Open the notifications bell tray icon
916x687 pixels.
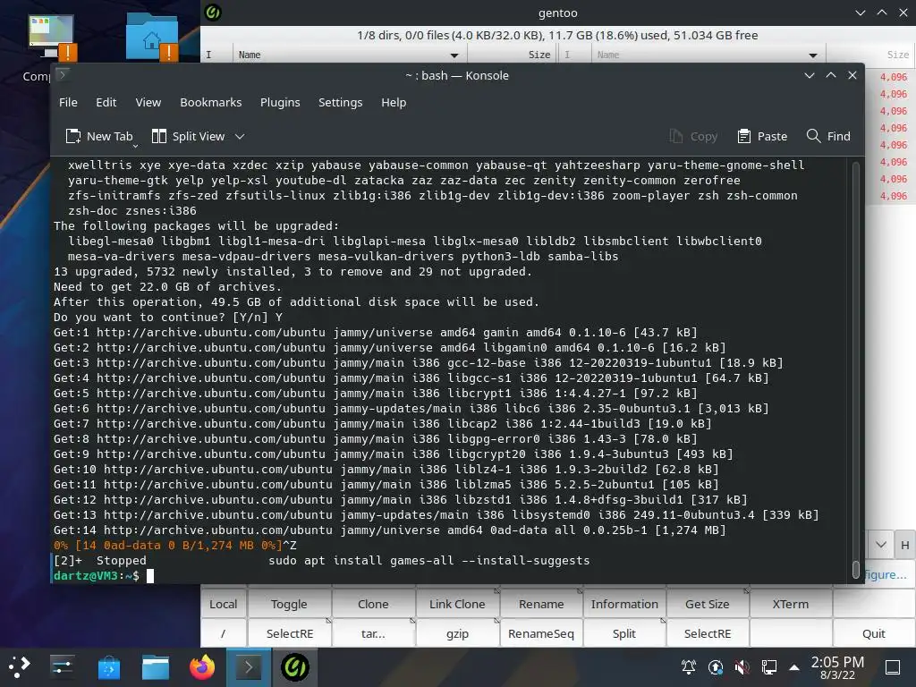click(x=689, y=667)
